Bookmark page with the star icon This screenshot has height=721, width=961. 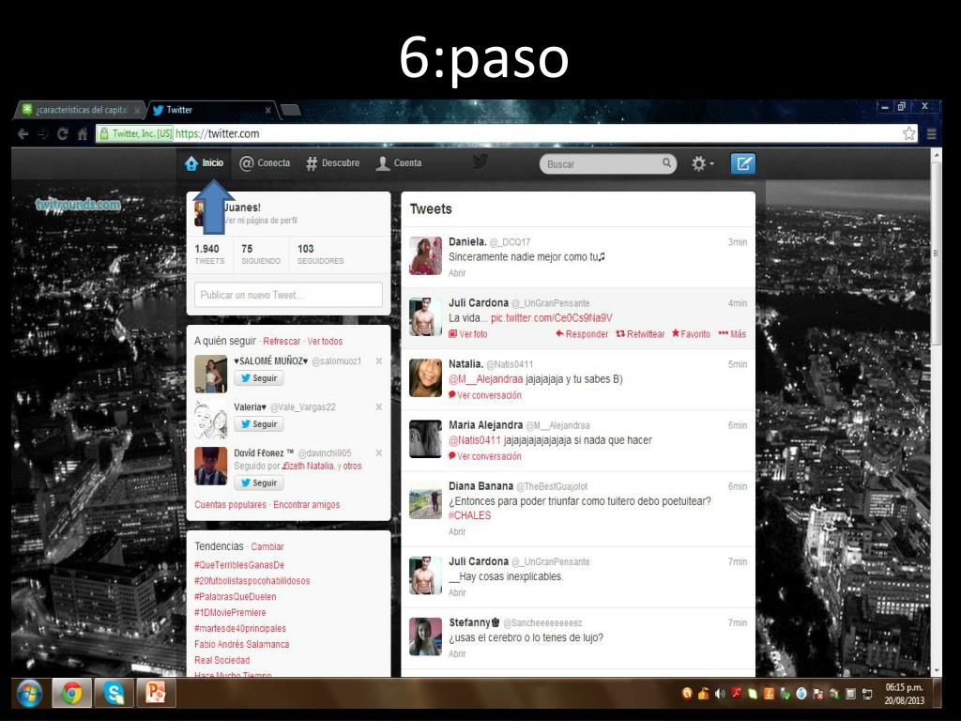[x=908, y=133]
